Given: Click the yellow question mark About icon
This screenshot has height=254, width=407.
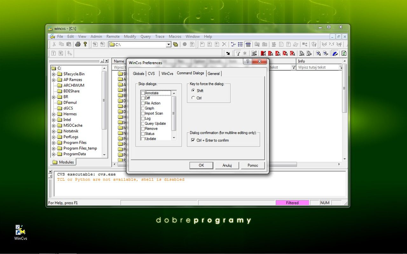Looking at the screenshot, I should click(85, 44).
